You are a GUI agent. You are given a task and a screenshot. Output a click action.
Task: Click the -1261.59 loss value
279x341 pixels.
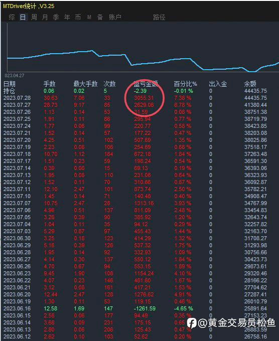145,308
